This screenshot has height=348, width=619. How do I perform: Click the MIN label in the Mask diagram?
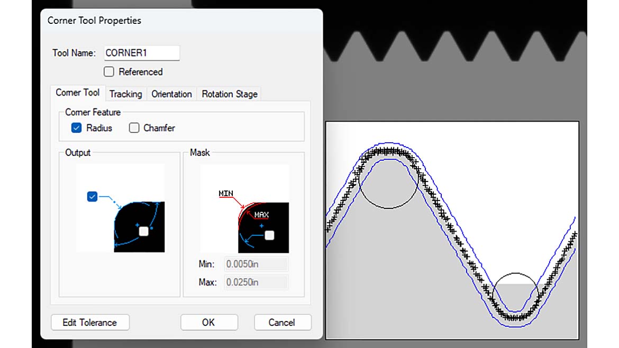tap(226, 194)
